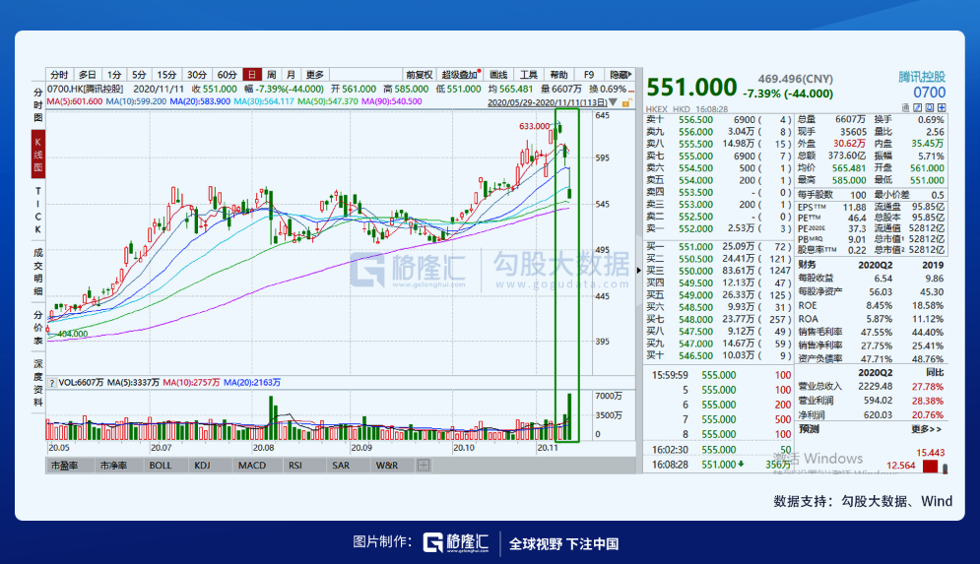Collapse the quote panel using the small arrow
Image resolution: width=980 pixels, height=564 pixels.
click(638, 271)
